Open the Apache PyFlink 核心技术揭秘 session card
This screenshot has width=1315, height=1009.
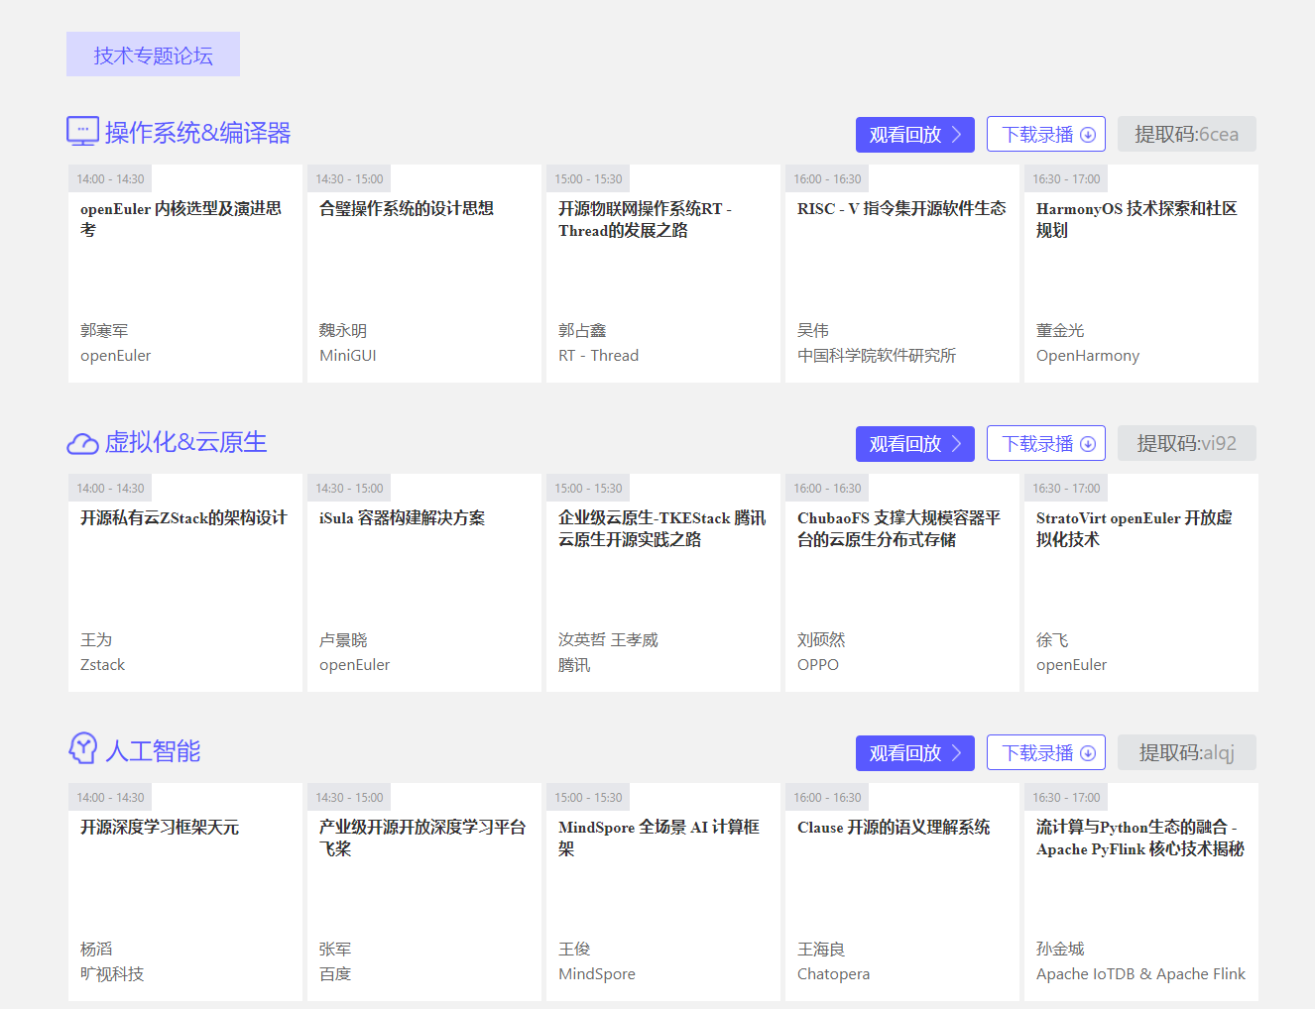(1140, 892)
